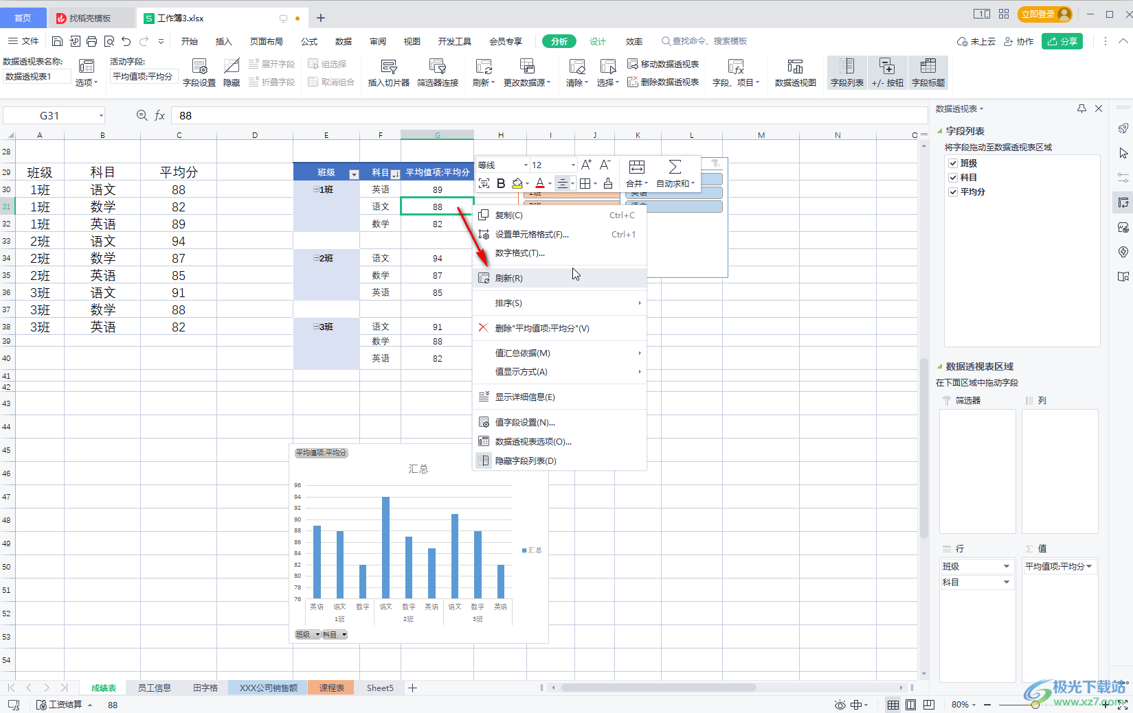Viewport: 1133px width, 713px height.
Task: Choose 隐藏字段列表(D) in context menu
Action: [560, 461]
